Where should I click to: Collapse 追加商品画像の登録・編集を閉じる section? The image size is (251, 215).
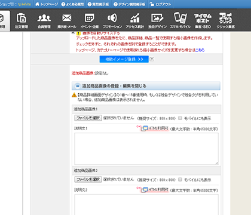pos(146,86)
